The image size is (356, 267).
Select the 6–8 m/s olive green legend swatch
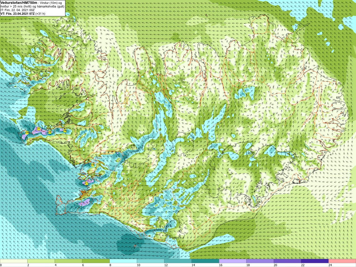point(96,261)
